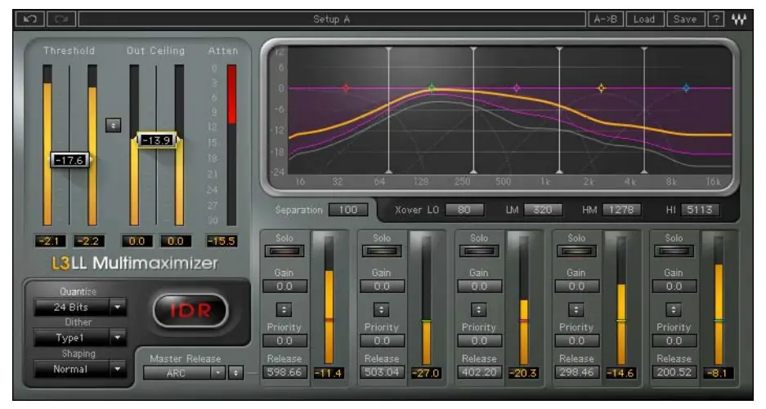The width and height of the screenshot is (766, 409).
Task: Click the 80 Hz crossover line in graph
Action: click(388, 110)
